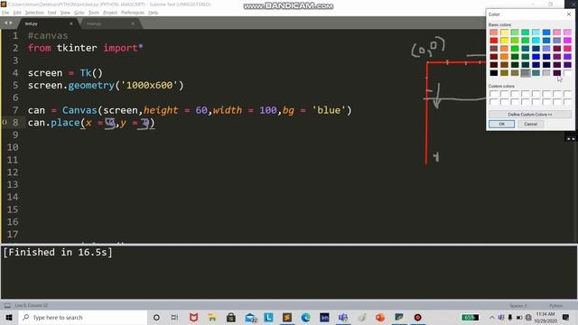Open the Selection menu
Viewport: 578px width, 325px height.
point(34,13)
